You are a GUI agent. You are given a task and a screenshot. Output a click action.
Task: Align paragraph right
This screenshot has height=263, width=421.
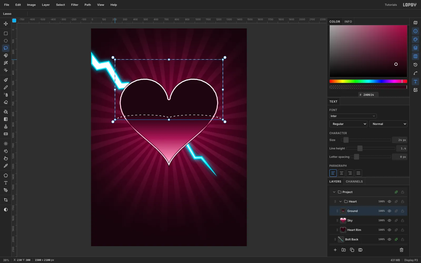coord(350,173)
